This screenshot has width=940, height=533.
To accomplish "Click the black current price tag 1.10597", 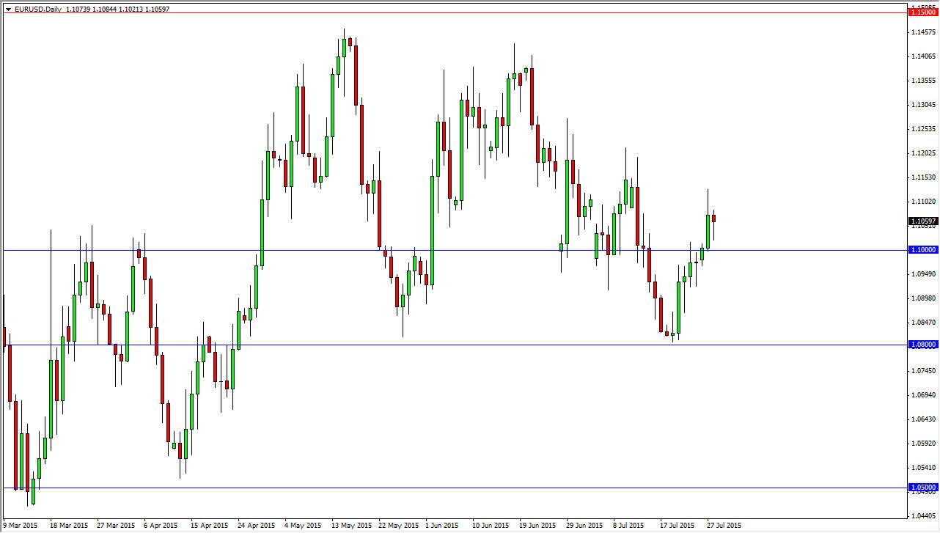I will pyautogui.click(x=923, y=221).
